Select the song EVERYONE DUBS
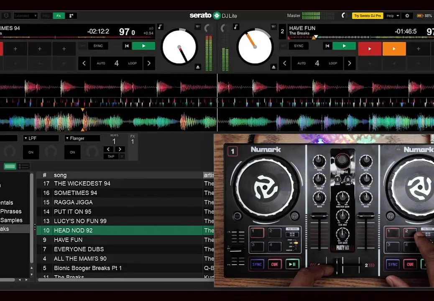Screen dimensions: 434x301 click(x=79, y=249)
